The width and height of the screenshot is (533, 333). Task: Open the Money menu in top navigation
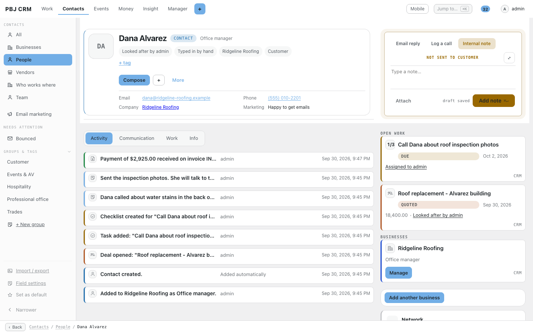[x=126, y=9]
